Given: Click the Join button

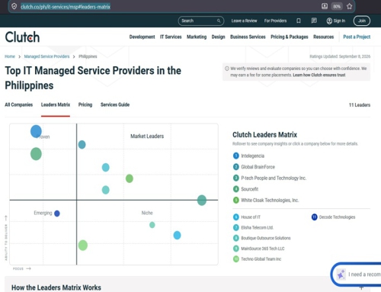Looking at the screenshot, I should [362, 21].
